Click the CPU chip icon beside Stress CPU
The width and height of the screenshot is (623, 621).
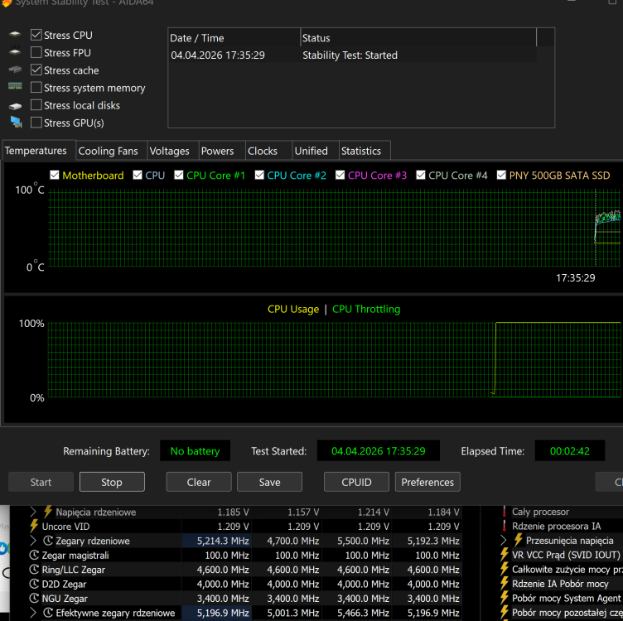click(15, 36)
